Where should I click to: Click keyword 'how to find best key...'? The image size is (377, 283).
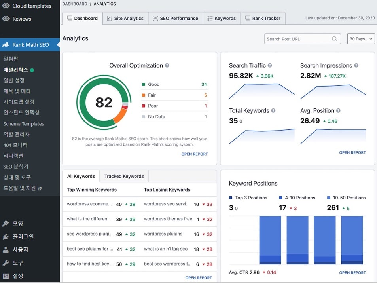point(90,264)
